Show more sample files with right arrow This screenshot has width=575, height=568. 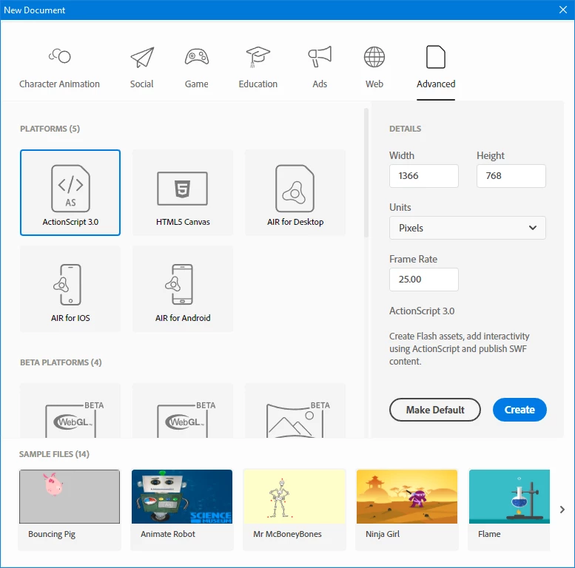[x=562, y=510]
